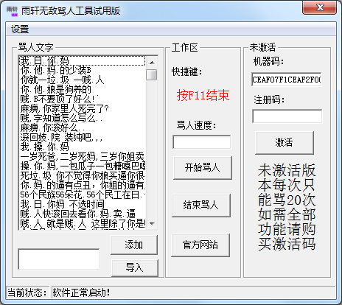The width and height of the screenshot is (342, 305).
Task: Select the row starting with 56个民族56朵花
Action: coord(83,194)
